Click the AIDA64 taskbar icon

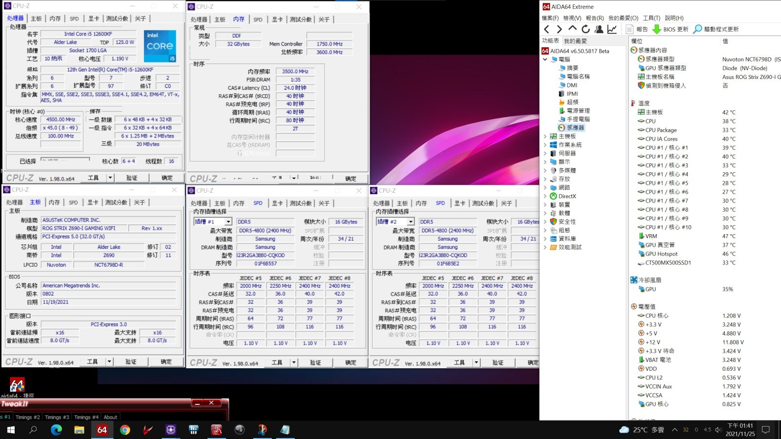102,430
